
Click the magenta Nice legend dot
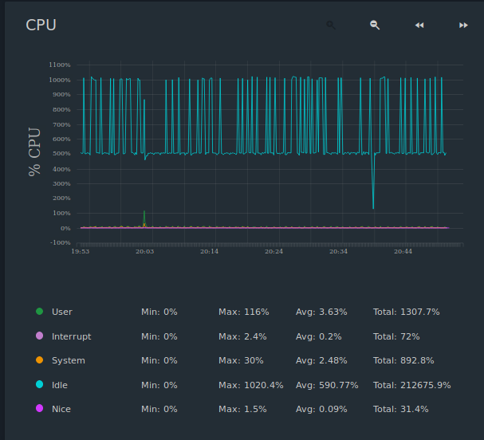[39, 409]
